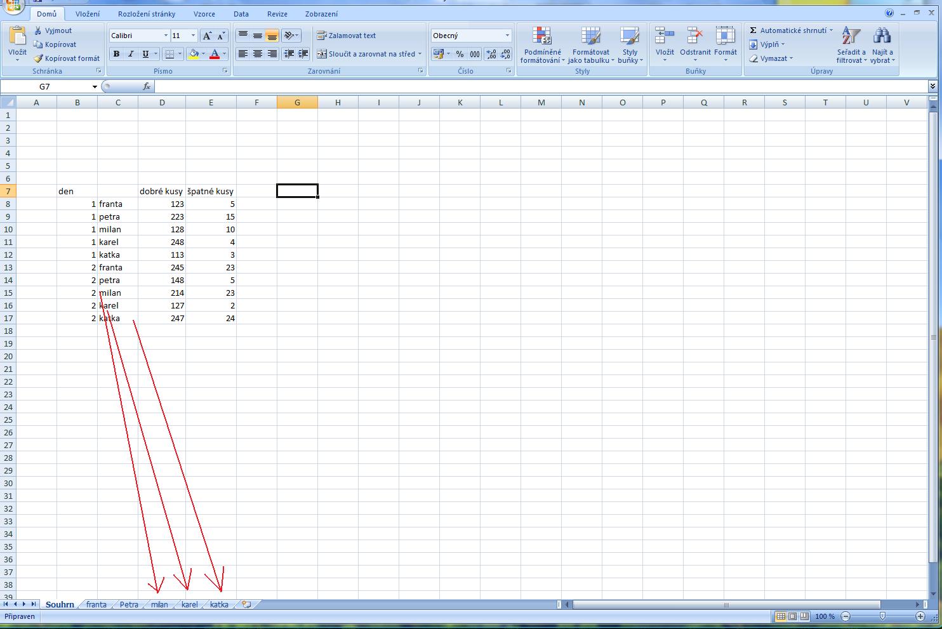Apply percent style to the cell
942x629 pixels.
pos(460,54)
